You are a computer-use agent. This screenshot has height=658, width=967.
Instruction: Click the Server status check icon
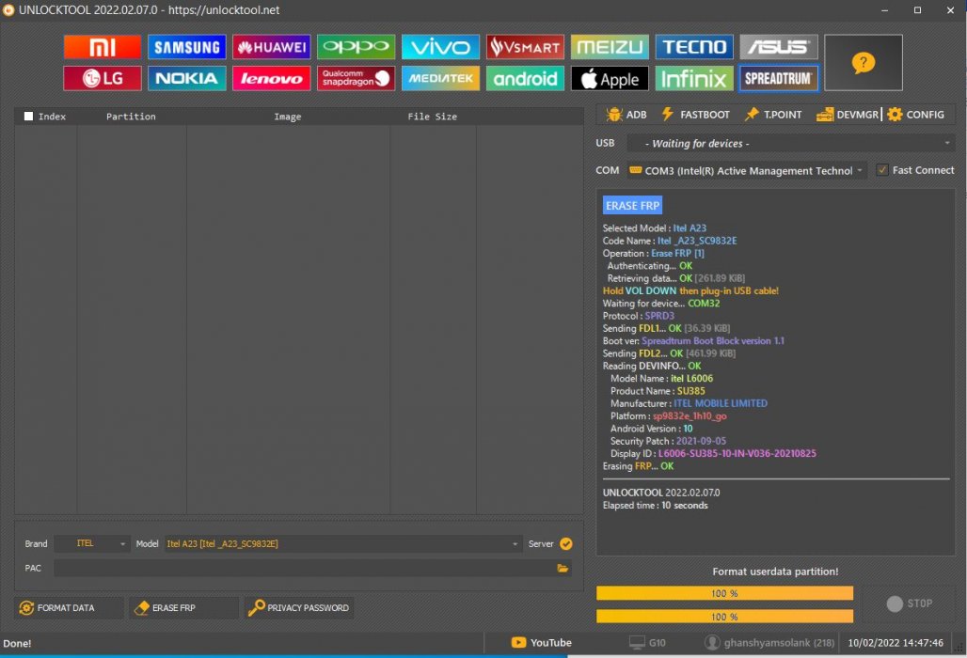point(566,543)
